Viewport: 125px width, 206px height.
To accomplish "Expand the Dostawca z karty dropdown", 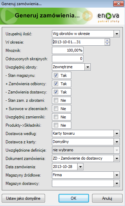I will click(x=117, y=142).
